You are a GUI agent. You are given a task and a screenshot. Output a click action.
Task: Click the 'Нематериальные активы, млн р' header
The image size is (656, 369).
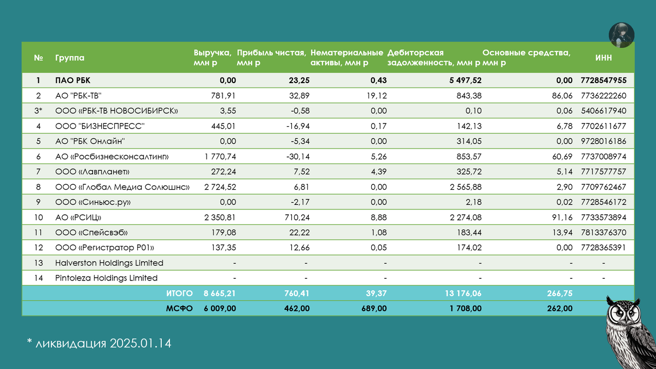pos(347,58)
